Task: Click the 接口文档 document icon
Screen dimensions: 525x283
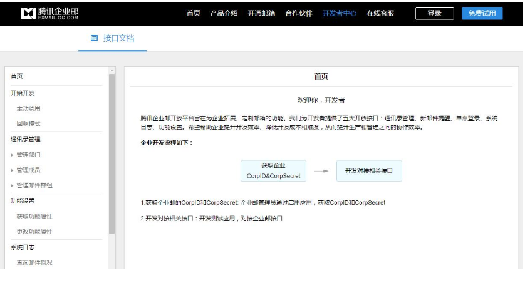Action: pyautogui.click(x=95, y=38)
